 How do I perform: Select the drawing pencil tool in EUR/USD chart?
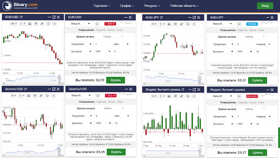[x=42, y=24]
